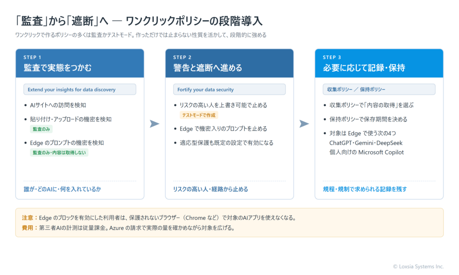Click the bullet Edge で機密入りのプロンプトを止める
This screenshot has height=275, width=459.
click(223, 129)
